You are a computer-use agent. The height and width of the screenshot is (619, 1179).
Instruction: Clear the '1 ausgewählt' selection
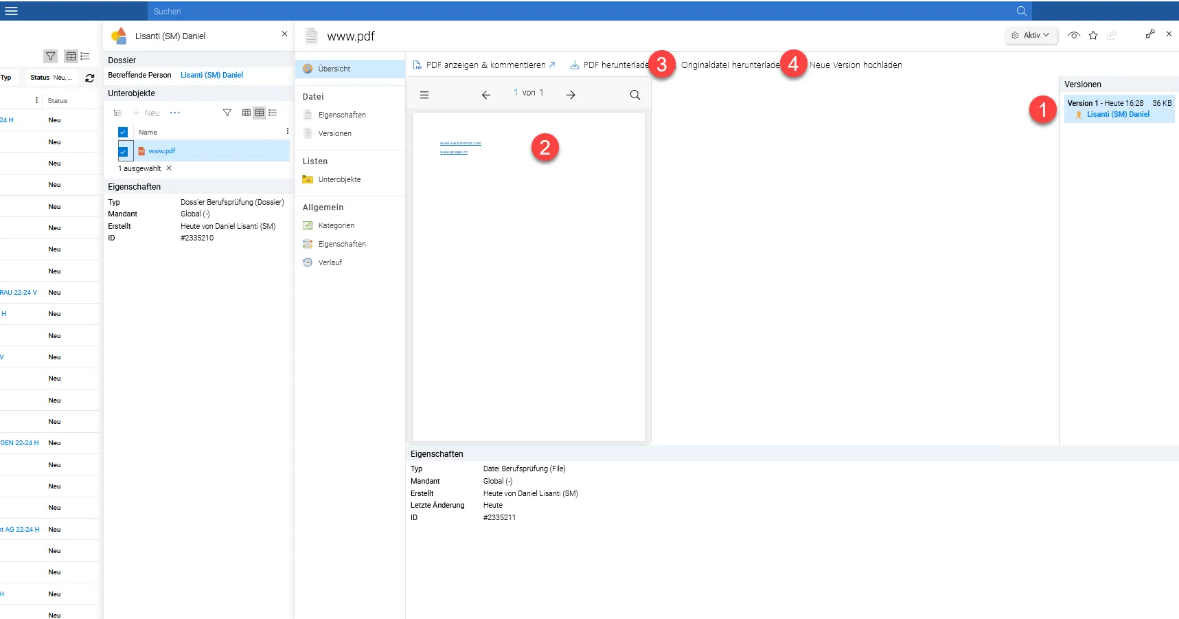[169, 168]
